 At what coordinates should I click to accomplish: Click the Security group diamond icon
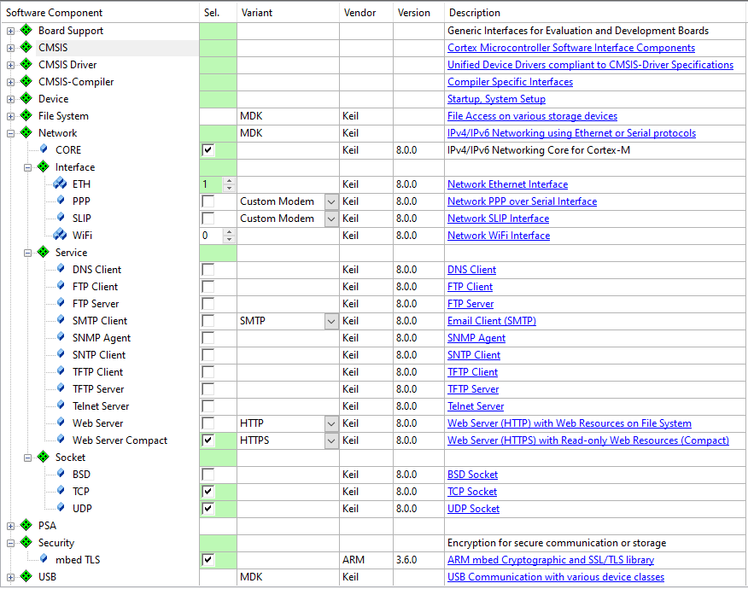coord(26,543)
